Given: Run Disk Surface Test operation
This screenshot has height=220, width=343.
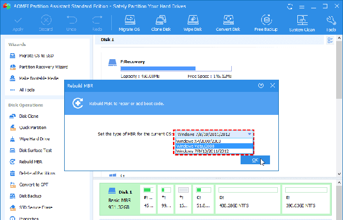Looking at the screenshot, I should (31, 151).
